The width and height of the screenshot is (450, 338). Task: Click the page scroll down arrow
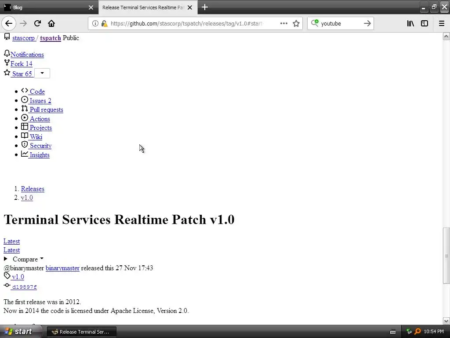(x=446, y=321)
